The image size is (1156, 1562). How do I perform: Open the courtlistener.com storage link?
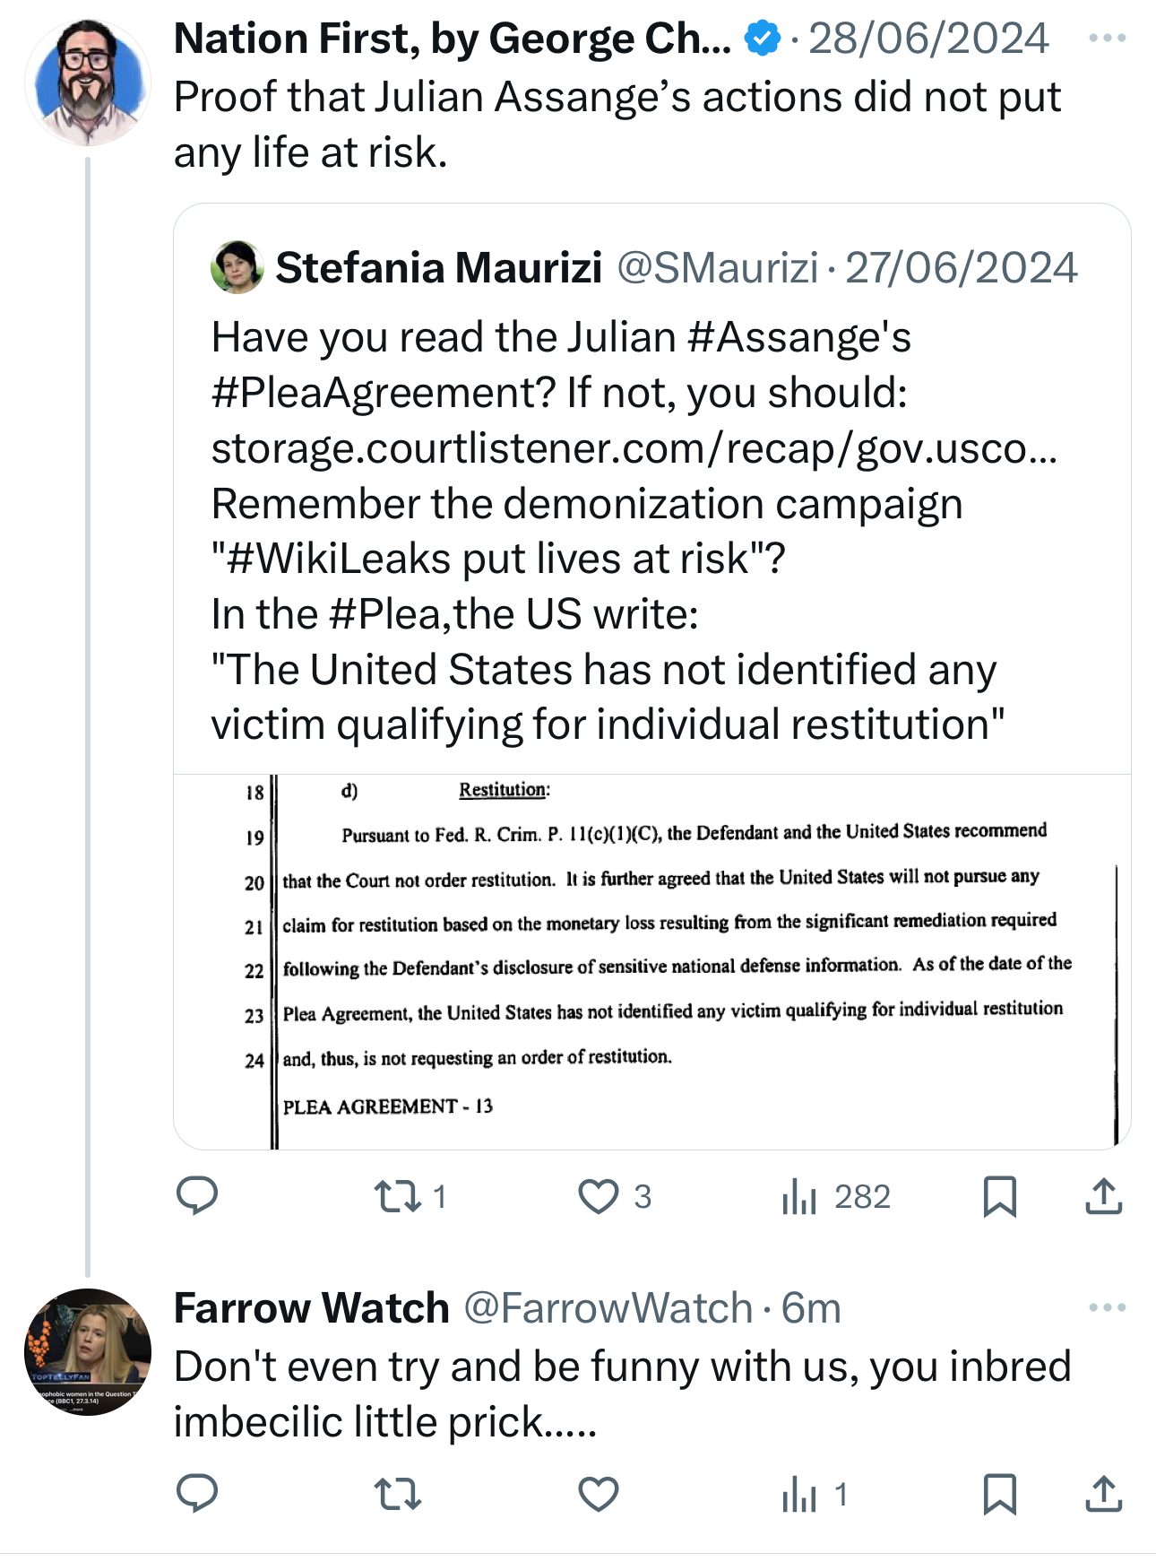(x=634, y=448)
